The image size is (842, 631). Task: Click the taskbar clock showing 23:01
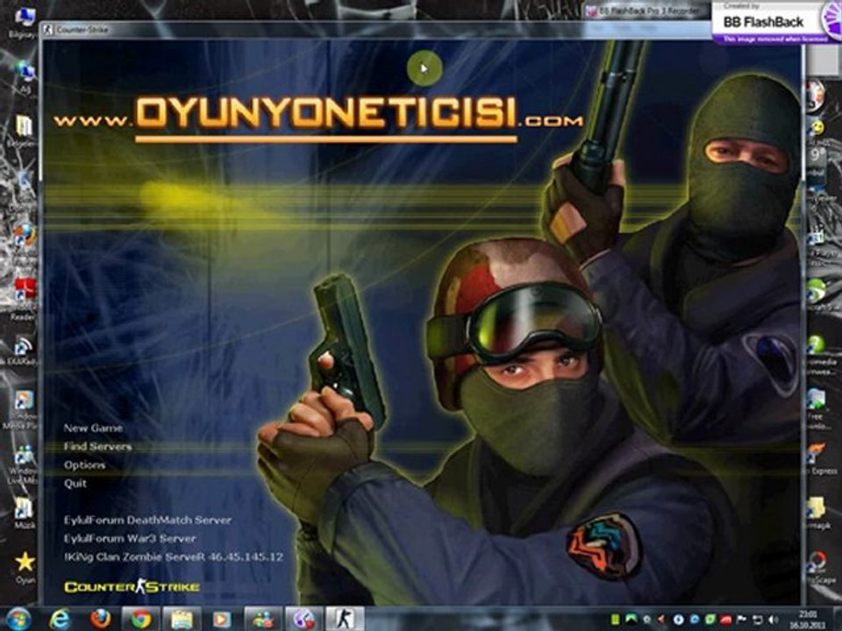click(x=808, y=620)
